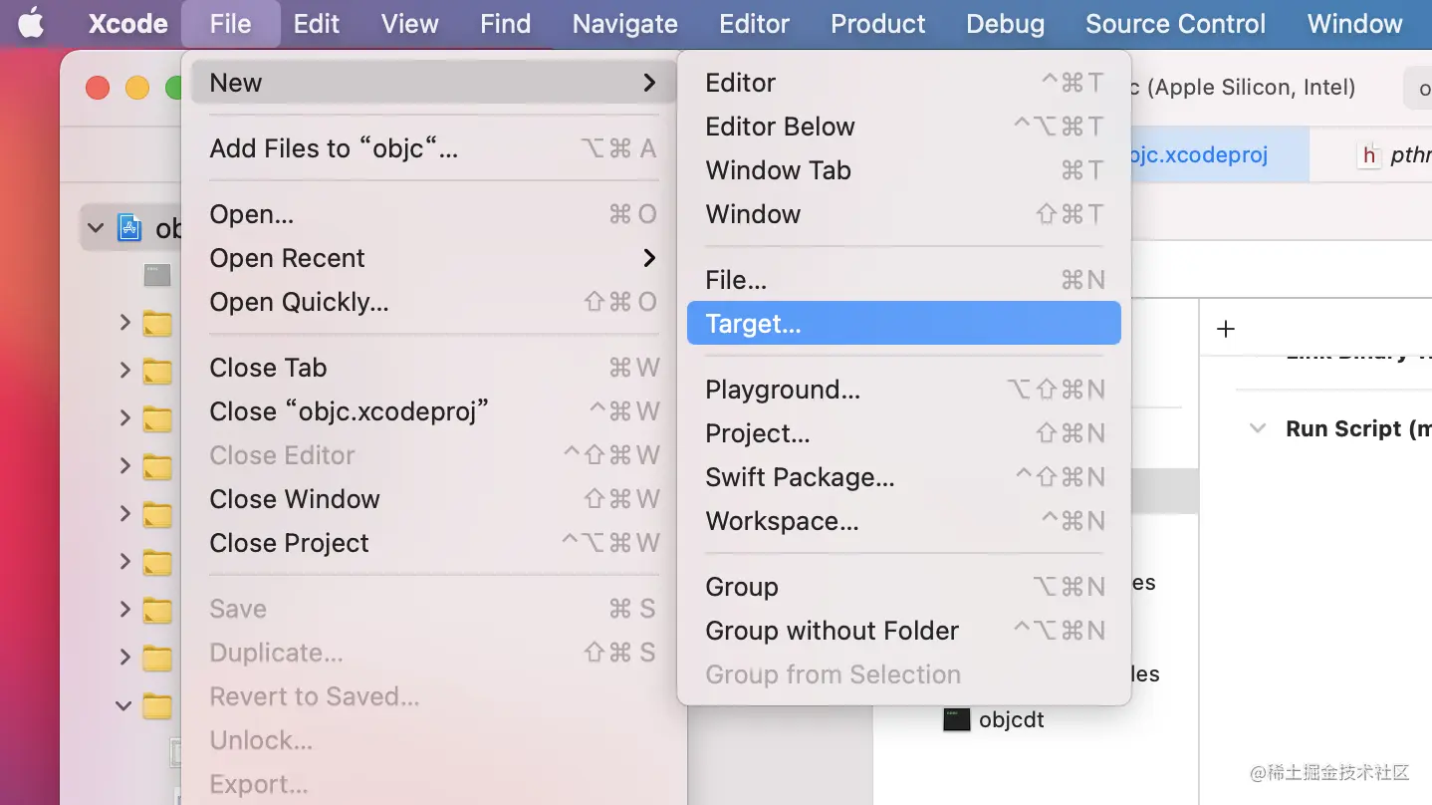Collapse the objc project root in navigator
Viewport: 1432px width, 805px height.
pos(96,228)
